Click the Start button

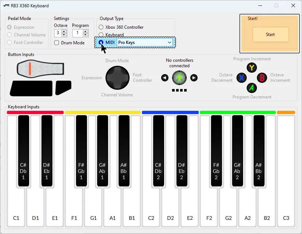(x=270, y=35)
